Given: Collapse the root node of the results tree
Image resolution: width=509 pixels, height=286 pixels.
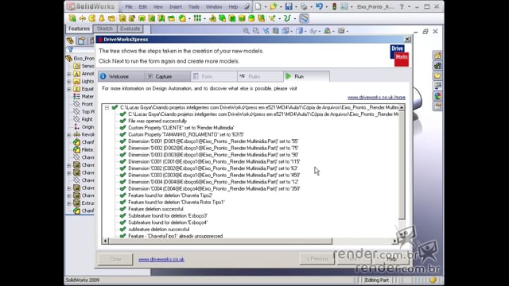Looking at the screenshot, I should tap(107, 107).
